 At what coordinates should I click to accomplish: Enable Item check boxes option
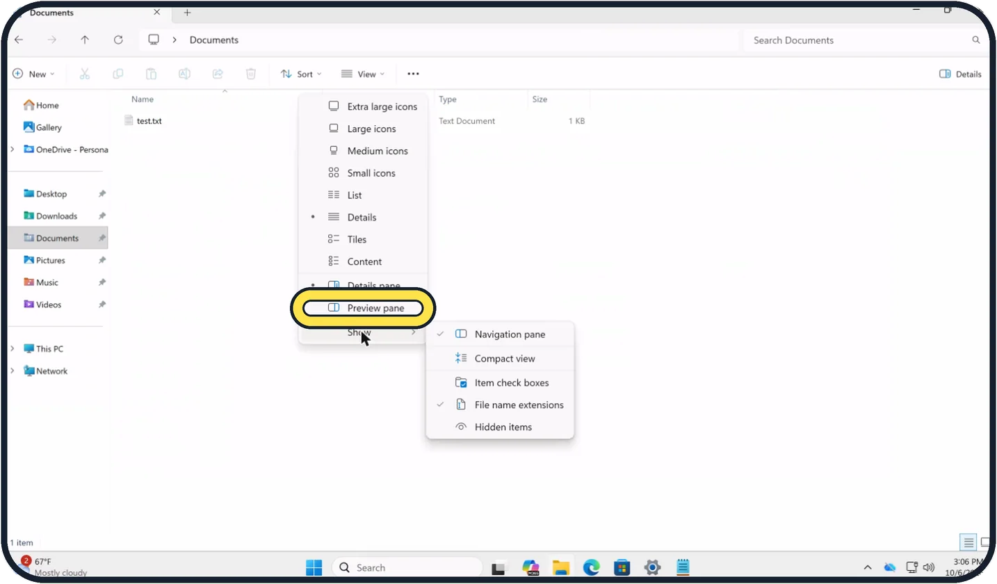(500, 382)
